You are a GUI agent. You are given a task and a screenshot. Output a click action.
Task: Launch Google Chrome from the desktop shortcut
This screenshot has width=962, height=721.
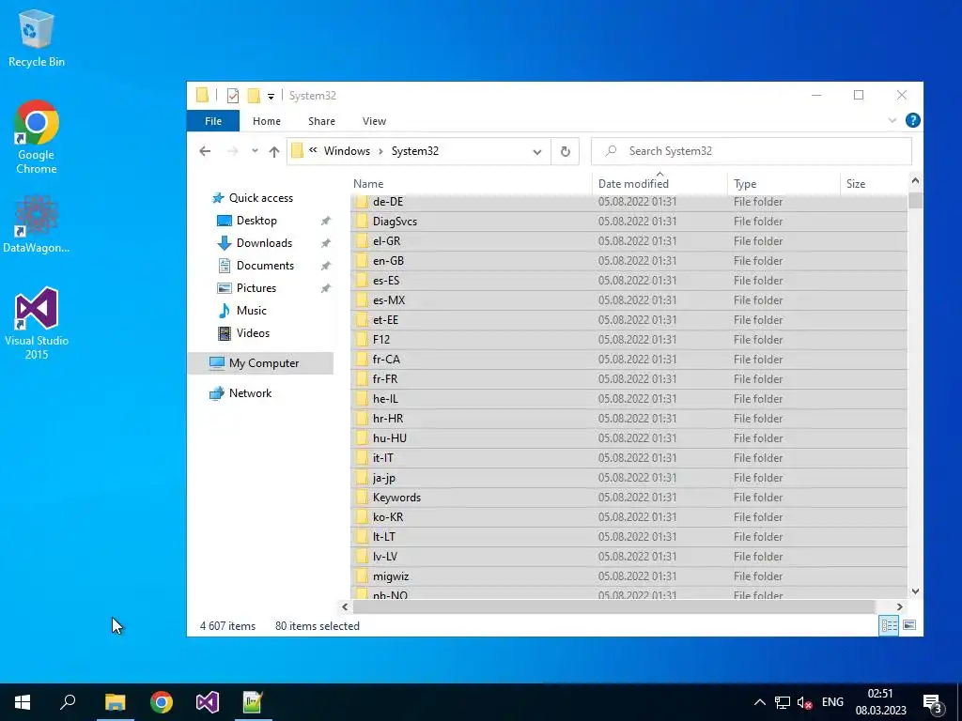point(37,137)
